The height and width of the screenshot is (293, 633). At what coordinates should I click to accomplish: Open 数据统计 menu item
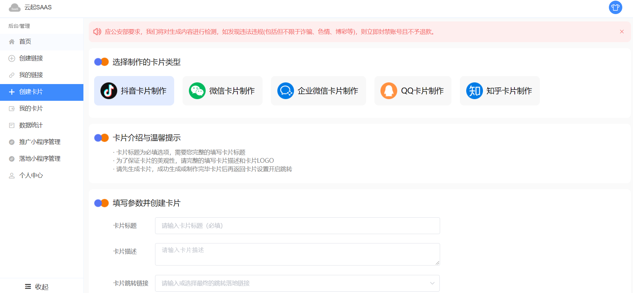point(42,125)
